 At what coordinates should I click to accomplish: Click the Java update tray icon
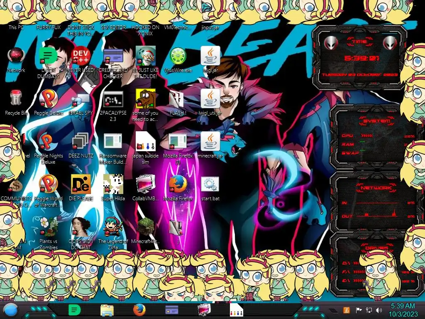(347, 310)
